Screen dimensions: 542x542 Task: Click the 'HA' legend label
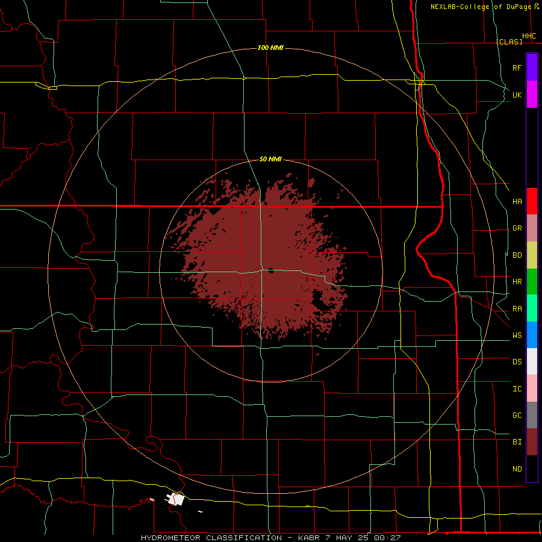517,201
